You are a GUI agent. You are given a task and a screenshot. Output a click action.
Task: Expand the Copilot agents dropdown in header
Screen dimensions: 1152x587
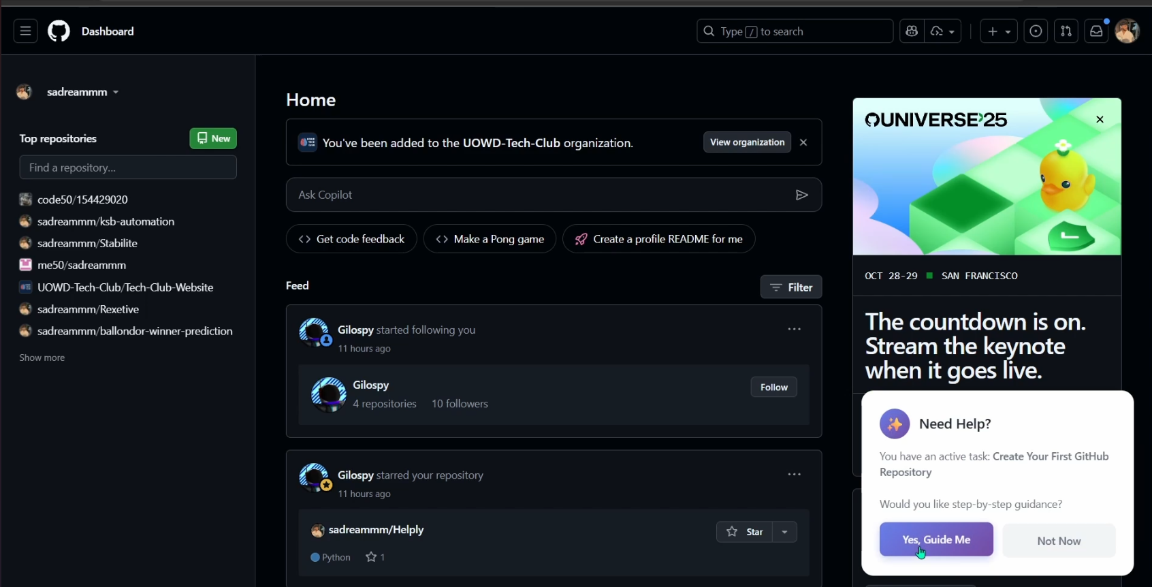pyautogui.click(x=943, y=31)
